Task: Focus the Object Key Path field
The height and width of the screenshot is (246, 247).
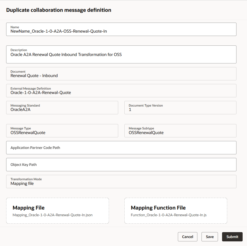Action: click(121, 165)
